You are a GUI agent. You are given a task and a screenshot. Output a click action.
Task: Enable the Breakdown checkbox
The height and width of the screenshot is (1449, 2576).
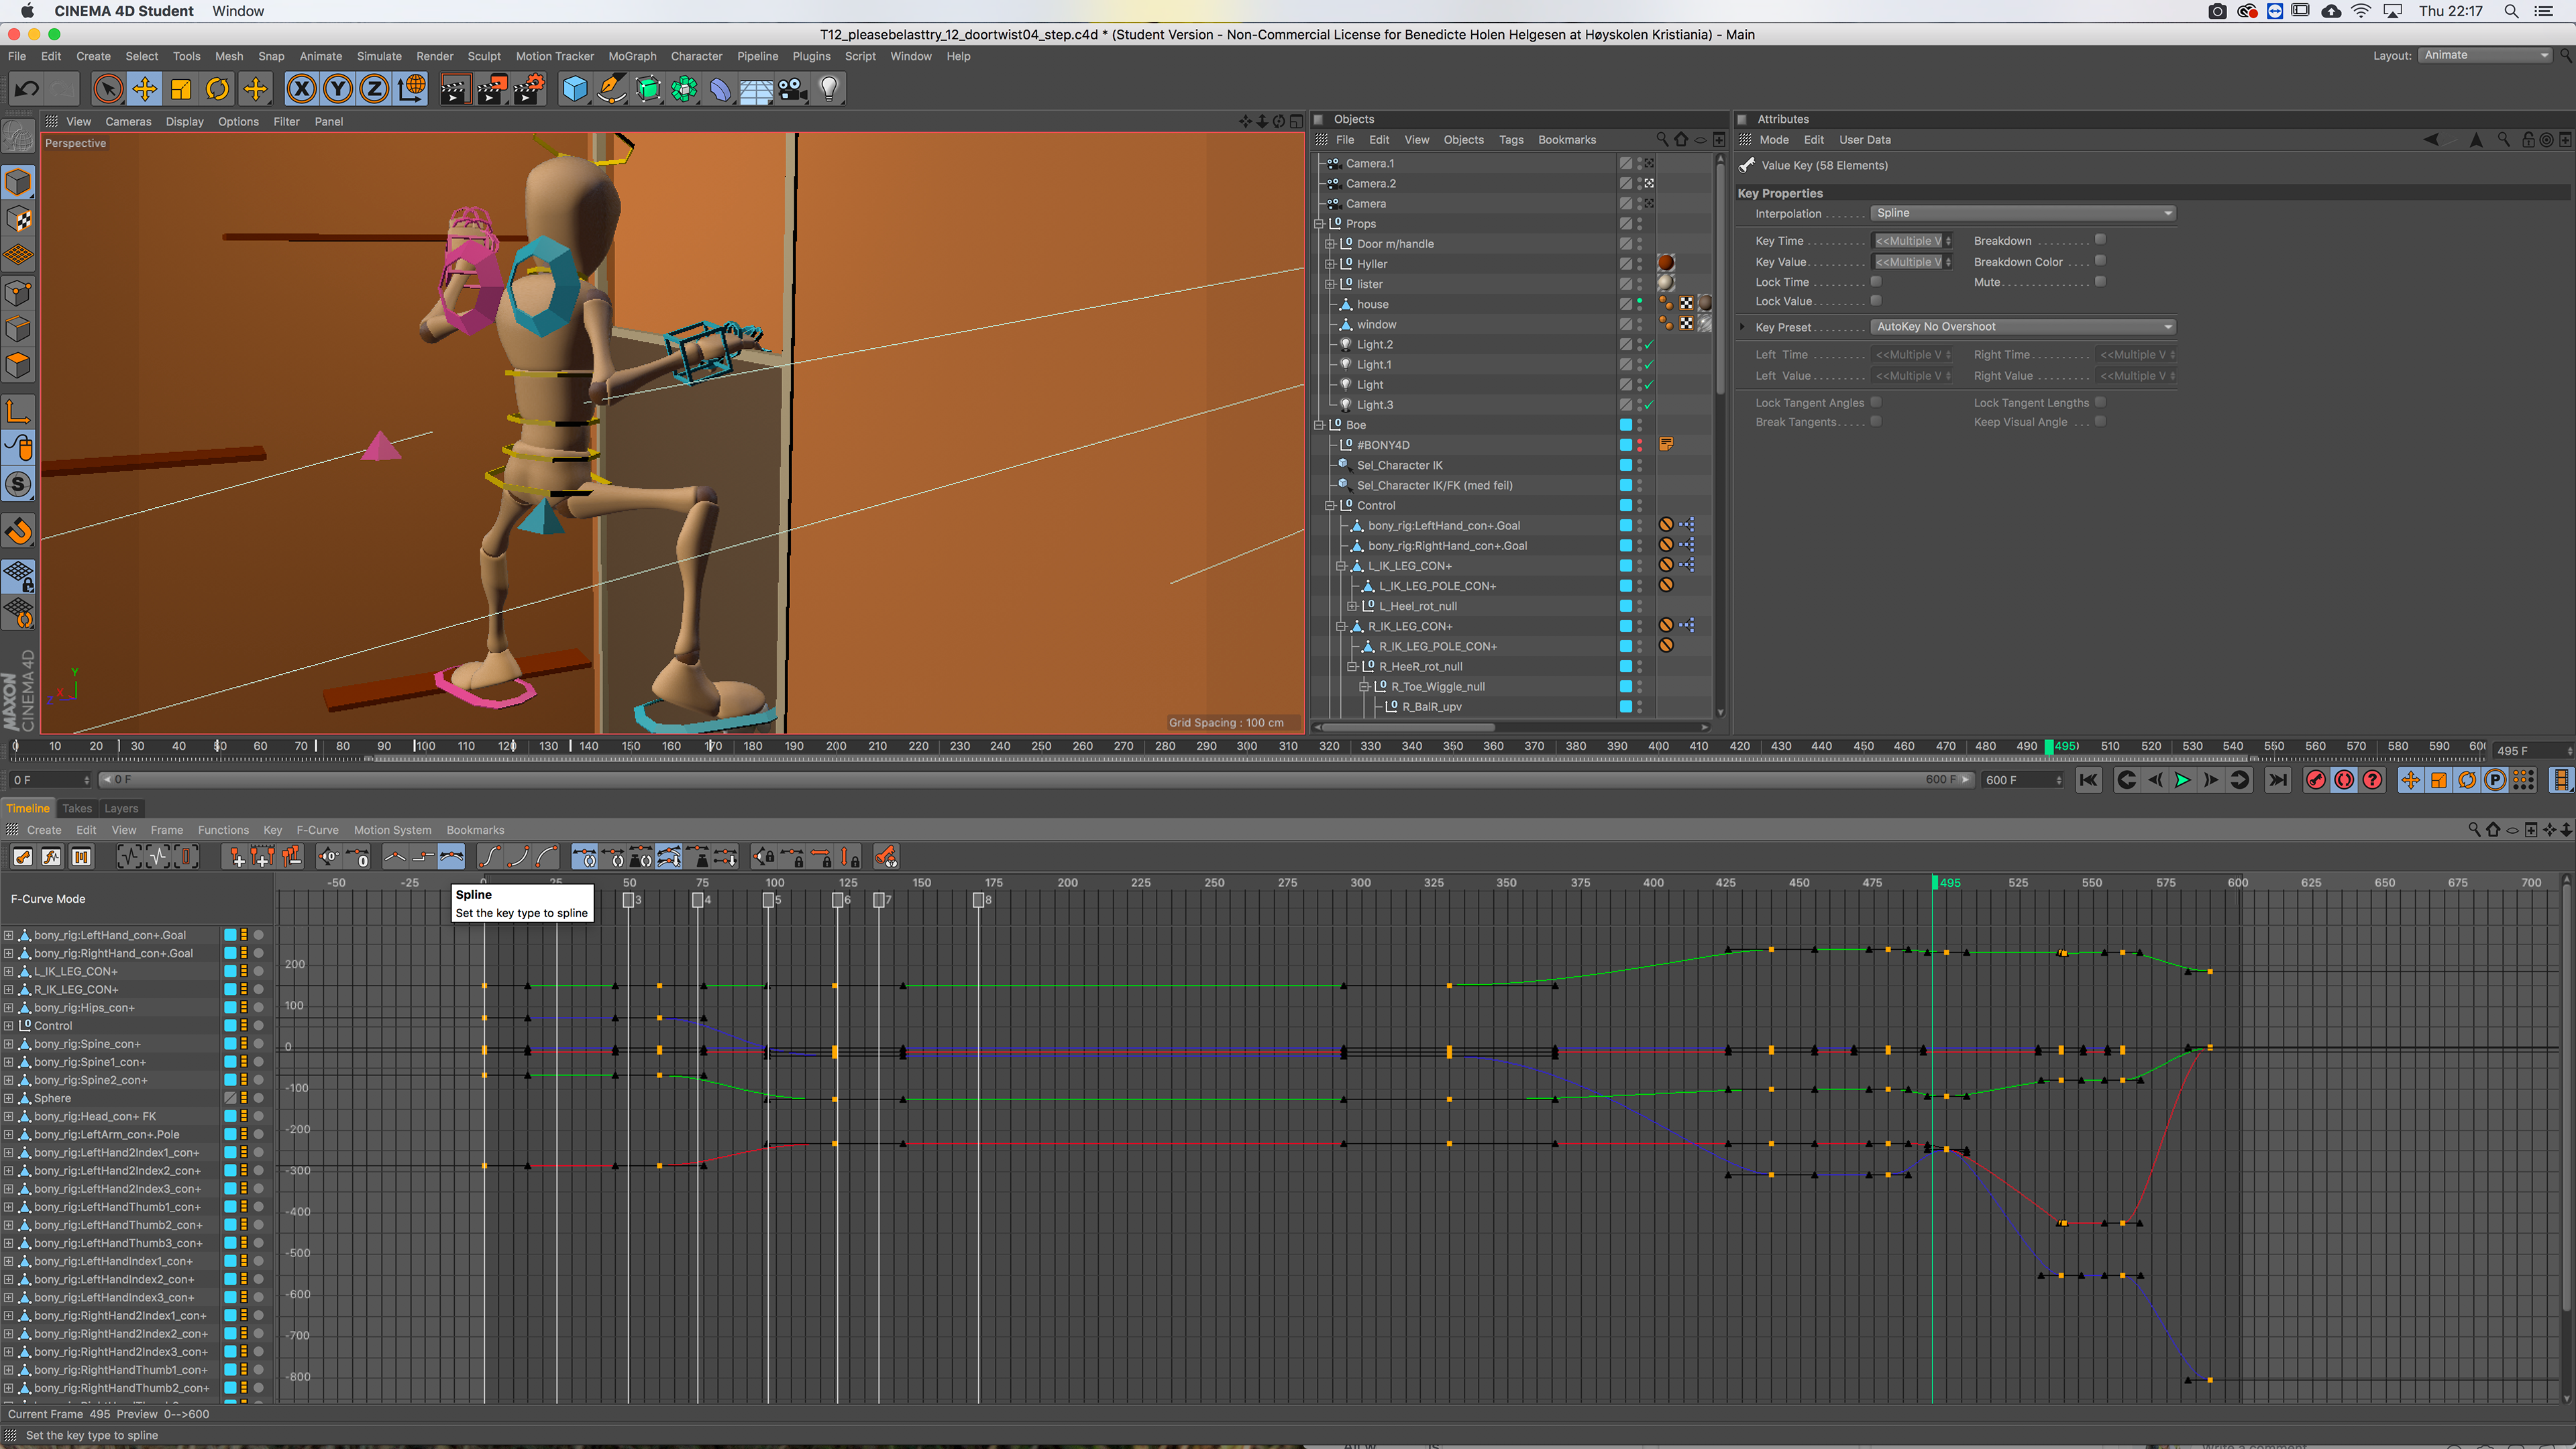(2100, 240)
